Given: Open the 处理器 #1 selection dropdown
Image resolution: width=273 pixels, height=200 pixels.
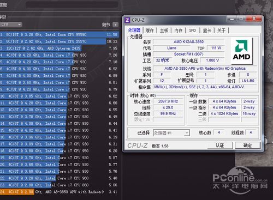Looking at the screenshot, I should tap(171, 133).
